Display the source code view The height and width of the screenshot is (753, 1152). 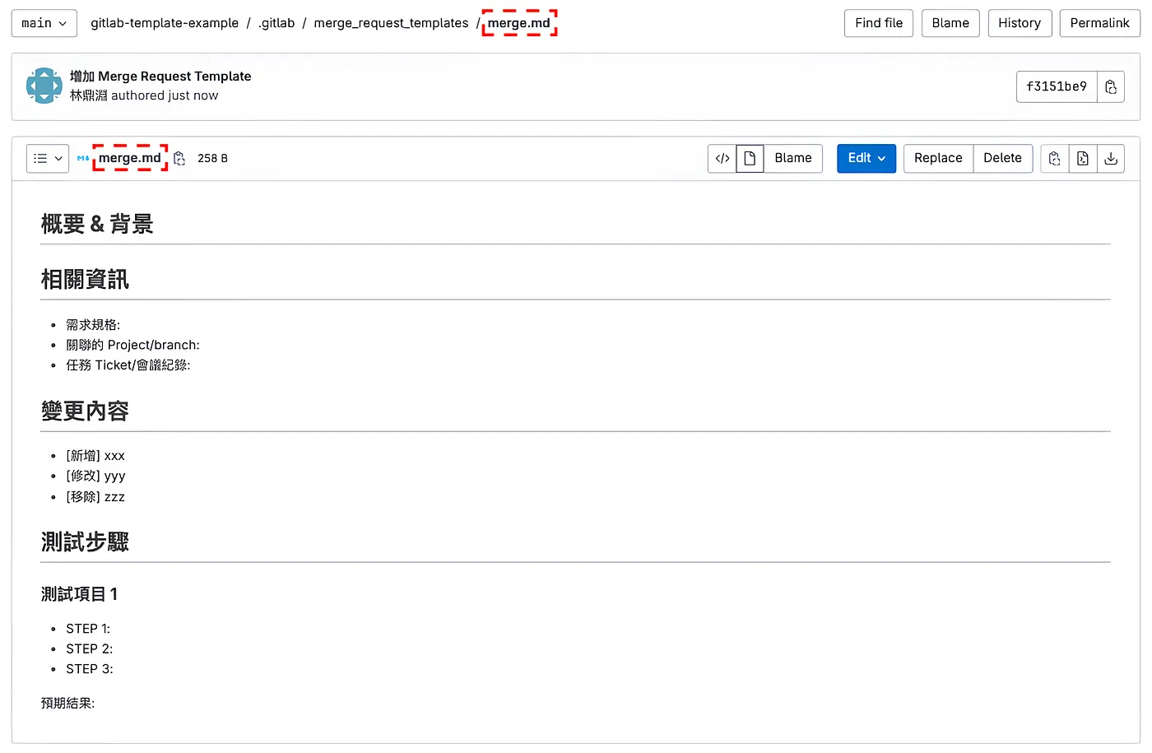[x=722, y=158]
